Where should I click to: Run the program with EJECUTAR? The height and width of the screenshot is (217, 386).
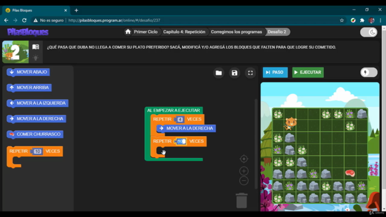coord(308,72)
